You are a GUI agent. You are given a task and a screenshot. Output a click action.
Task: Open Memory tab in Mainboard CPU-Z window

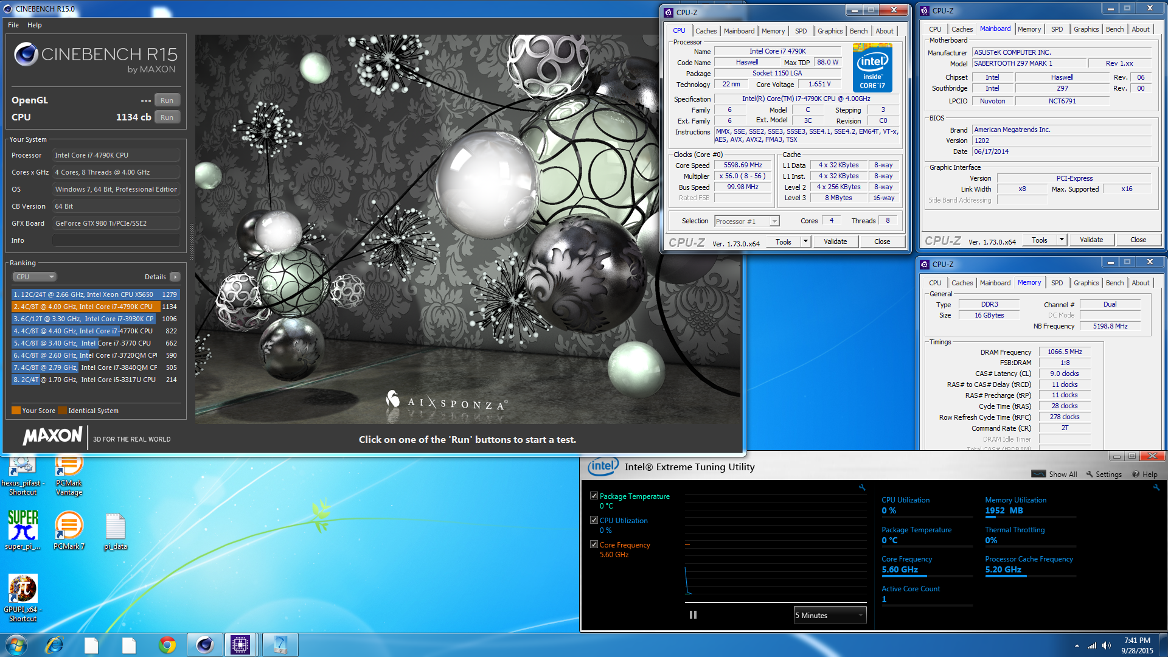(1029, 29)
